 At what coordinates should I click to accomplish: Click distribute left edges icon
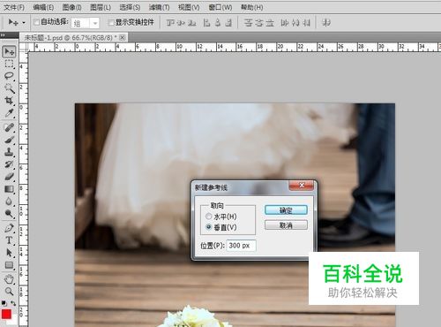pos(284,23)
